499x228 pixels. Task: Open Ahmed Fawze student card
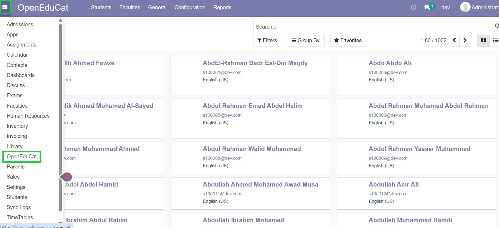point(114,75)
